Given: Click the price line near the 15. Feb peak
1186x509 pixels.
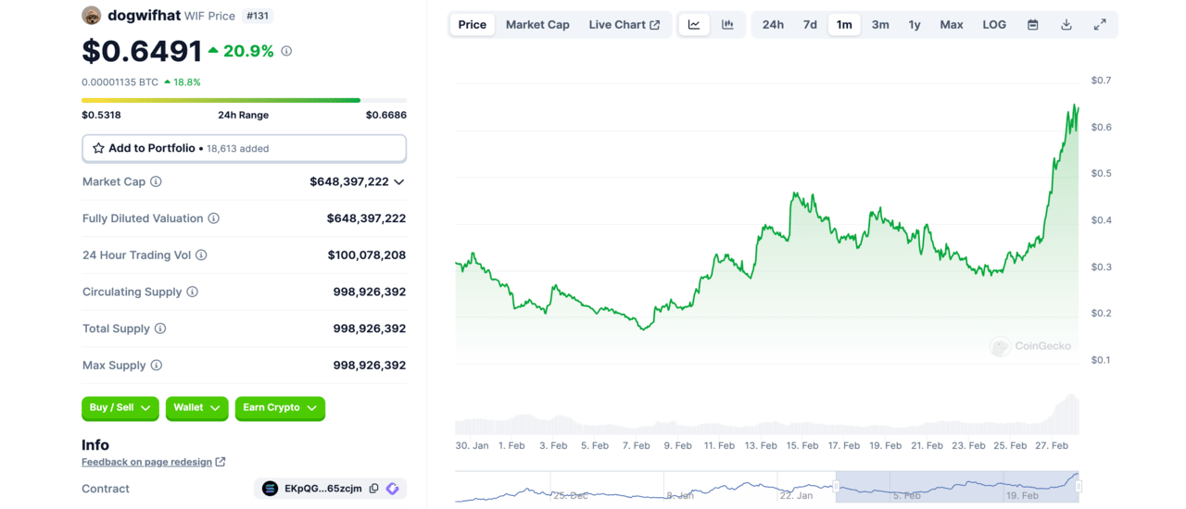Looking at the screenshot, I should pyautogui.click(x=795, y=194).
